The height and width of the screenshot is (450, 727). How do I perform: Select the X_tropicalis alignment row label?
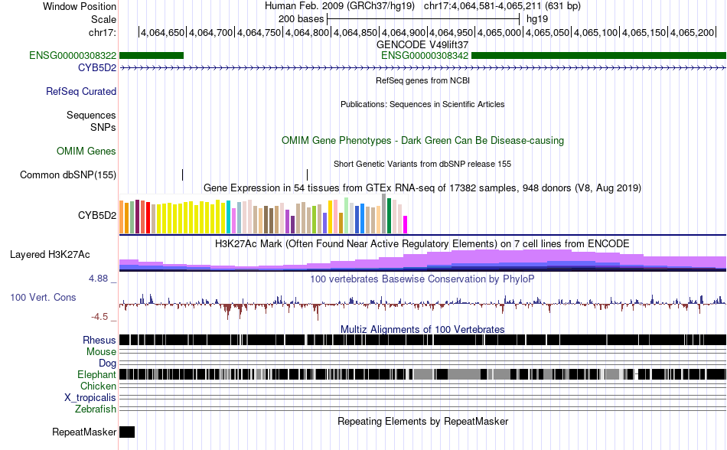(90, 398)
